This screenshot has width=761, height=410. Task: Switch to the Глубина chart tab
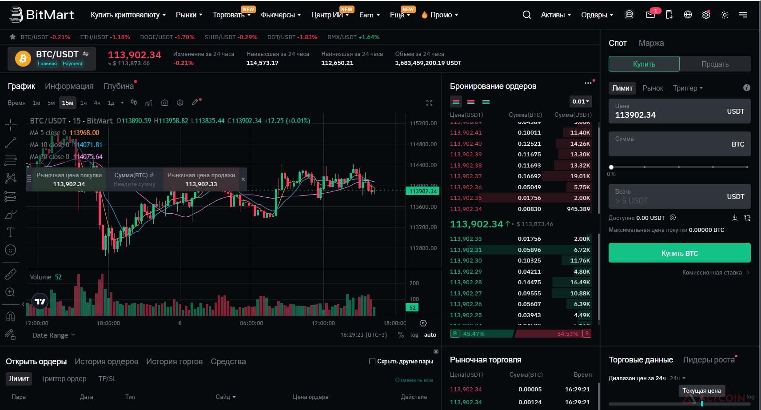click(x=119, y=86)
